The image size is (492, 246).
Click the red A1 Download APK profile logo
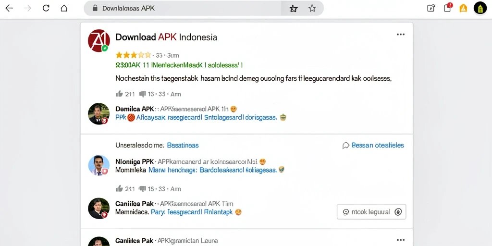click(x=99, y=41)
